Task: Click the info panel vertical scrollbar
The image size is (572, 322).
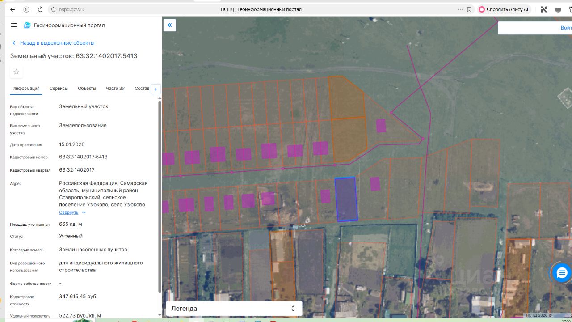Action: pyautogui.click(x=160, y=197)
